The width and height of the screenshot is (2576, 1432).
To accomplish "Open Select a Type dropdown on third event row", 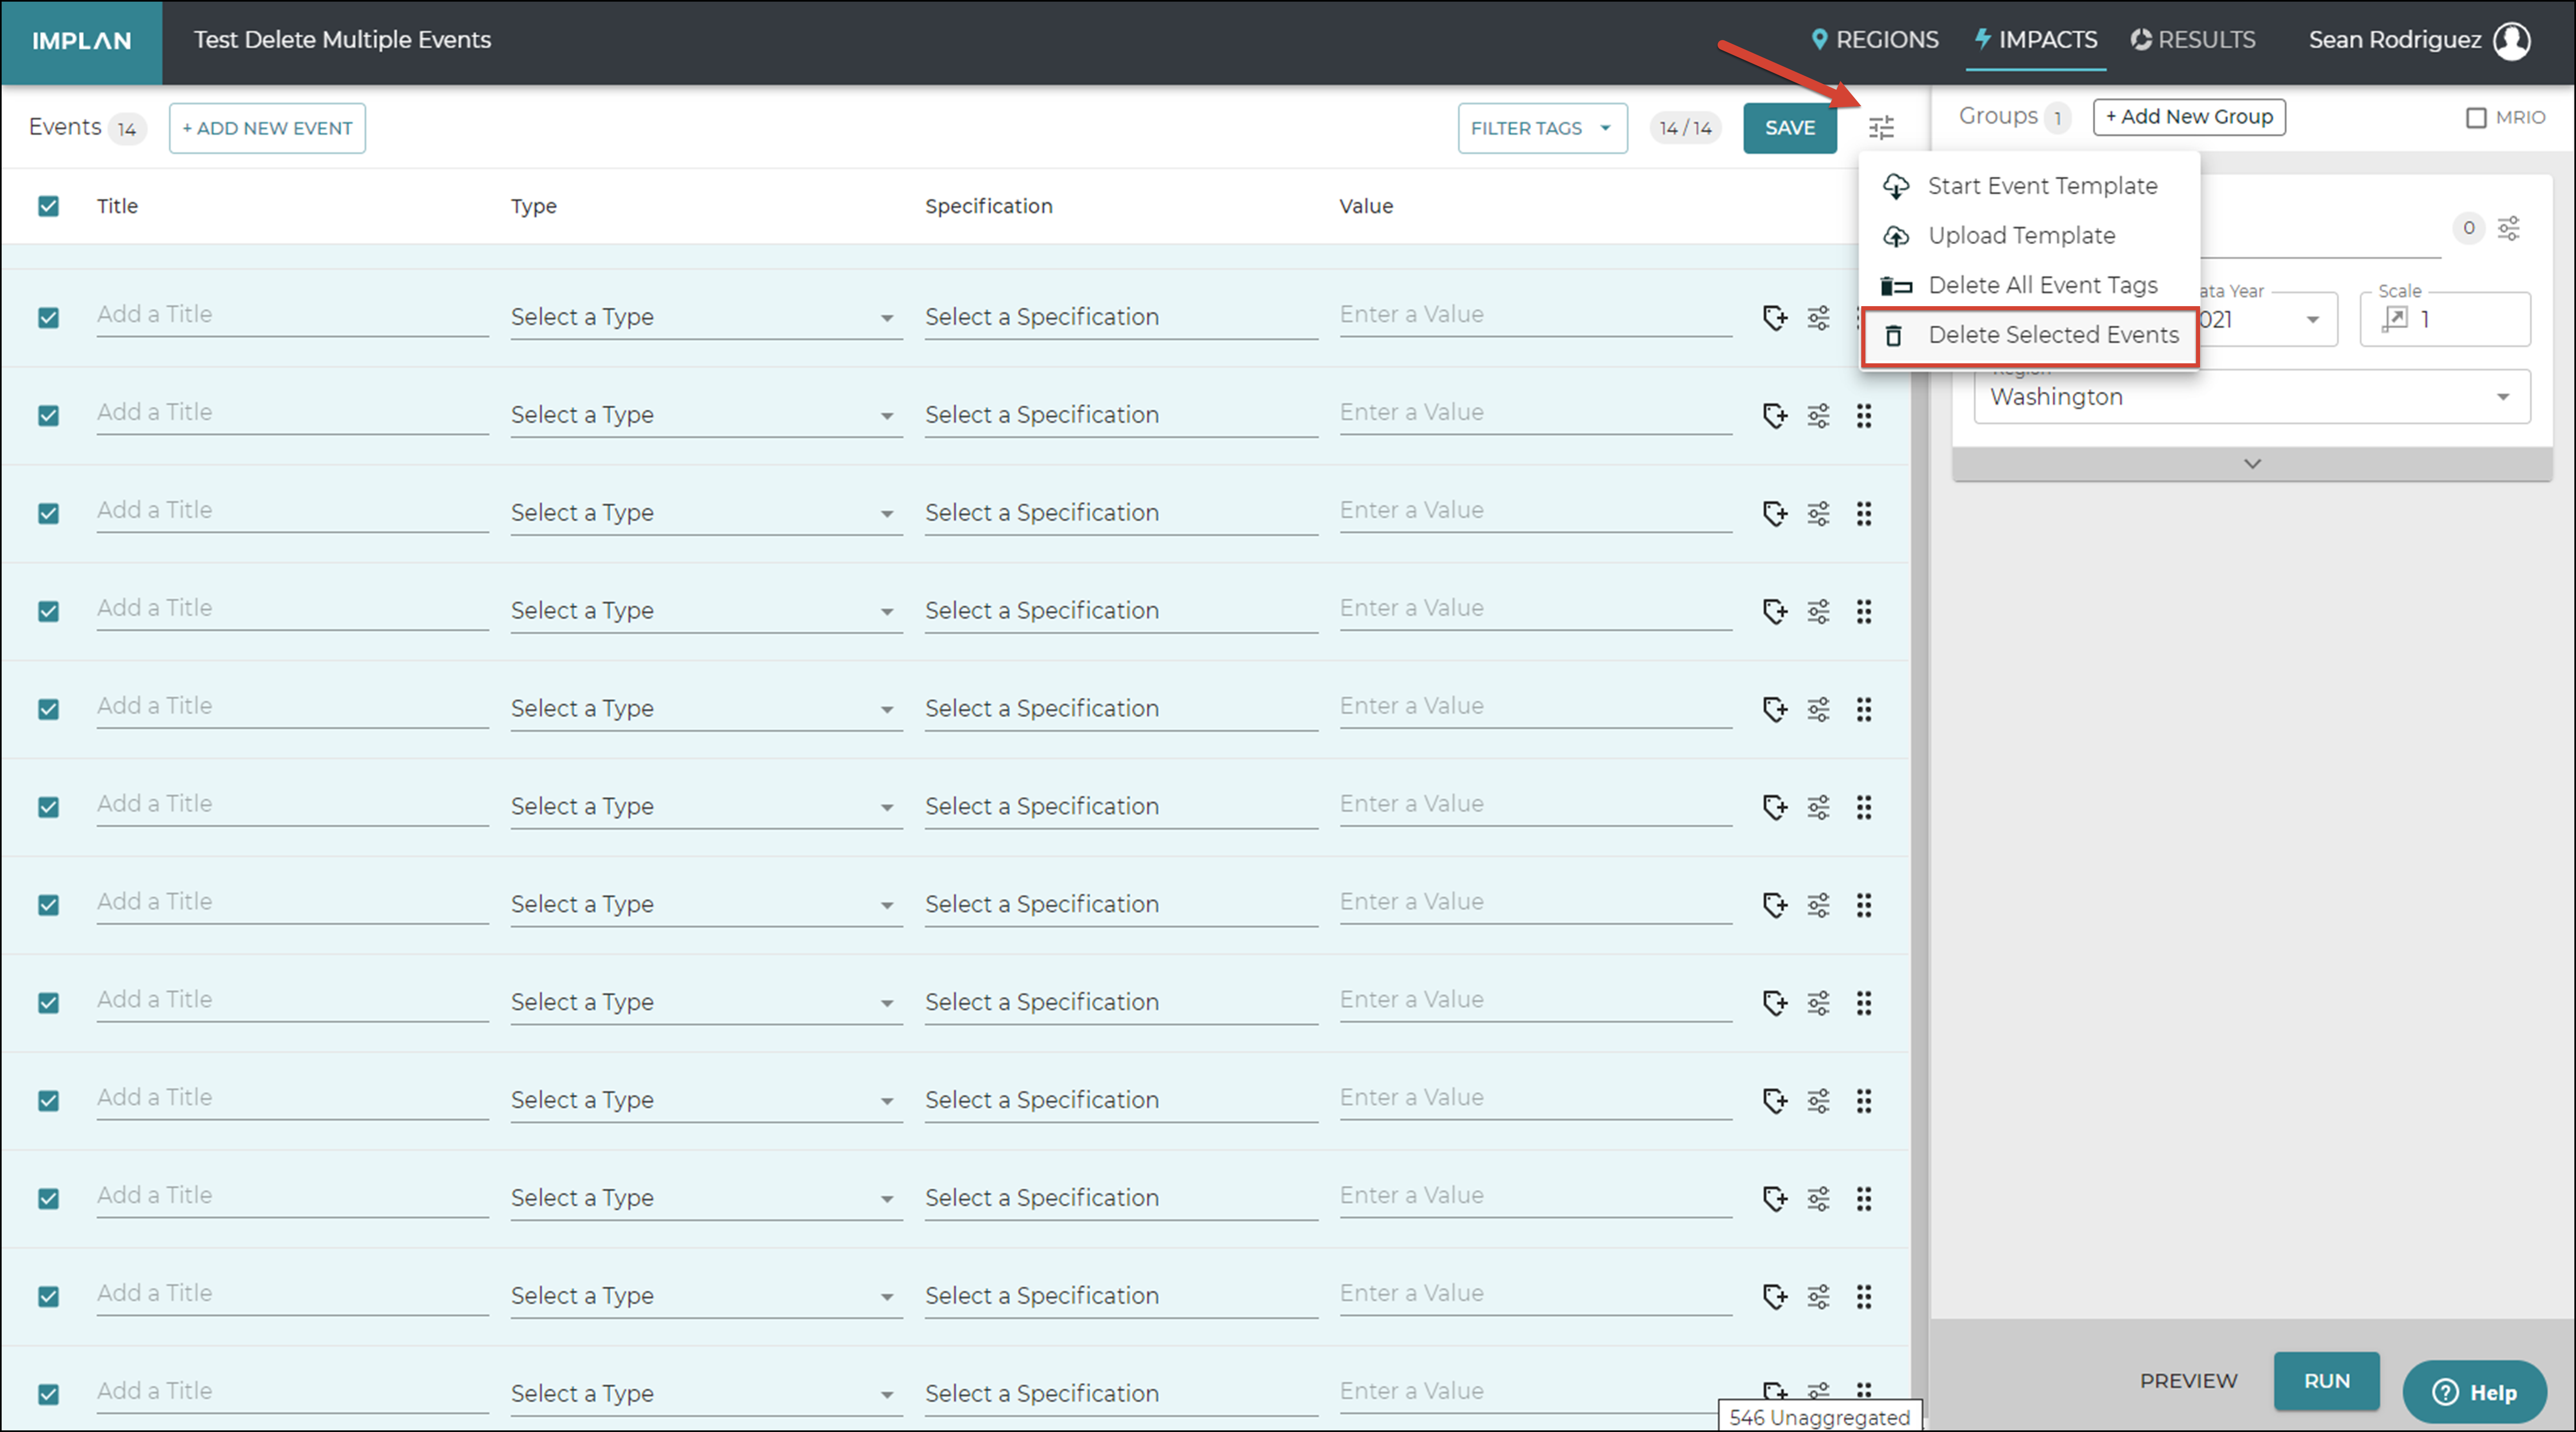I will (706, 513).
